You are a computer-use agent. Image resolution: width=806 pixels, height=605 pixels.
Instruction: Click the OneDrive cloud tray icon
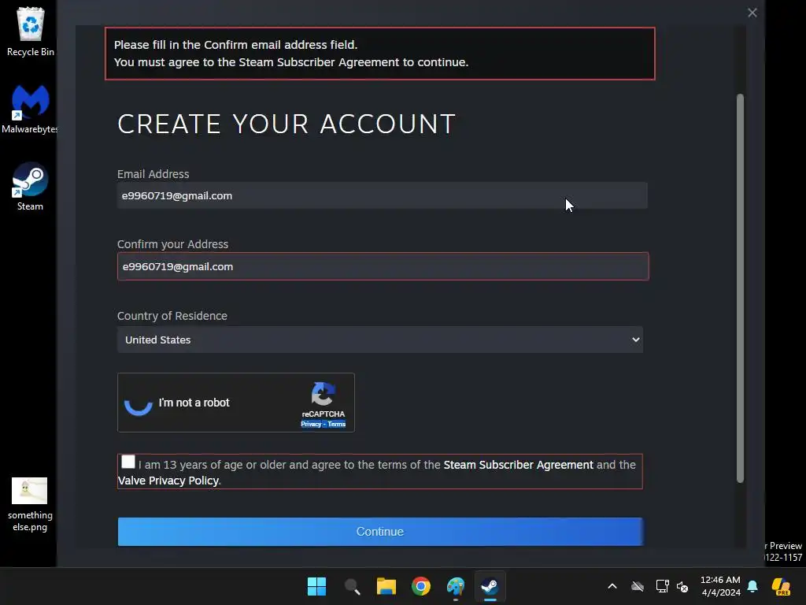click(x=638, y=586)
